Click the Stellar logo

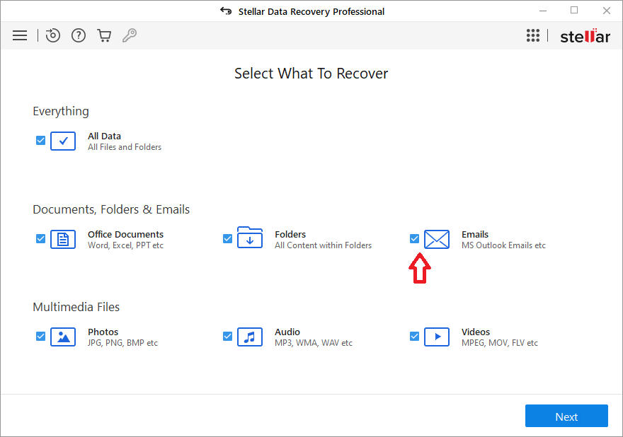click(x=585, y=36)
